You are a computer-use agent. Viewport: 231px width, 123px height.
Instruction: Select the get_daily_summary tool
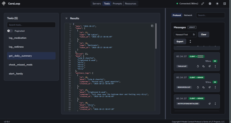tap(31, 56)
